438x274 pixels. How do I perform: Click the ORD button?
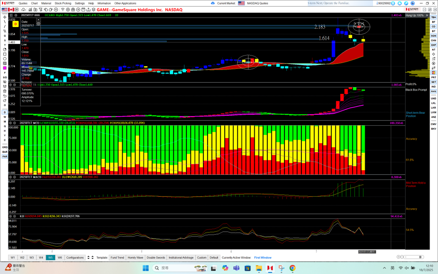[x=5, y=147]
